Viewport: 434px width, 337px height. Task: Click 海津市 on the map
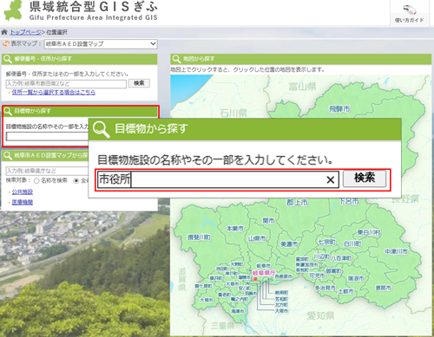coord(238,311)
